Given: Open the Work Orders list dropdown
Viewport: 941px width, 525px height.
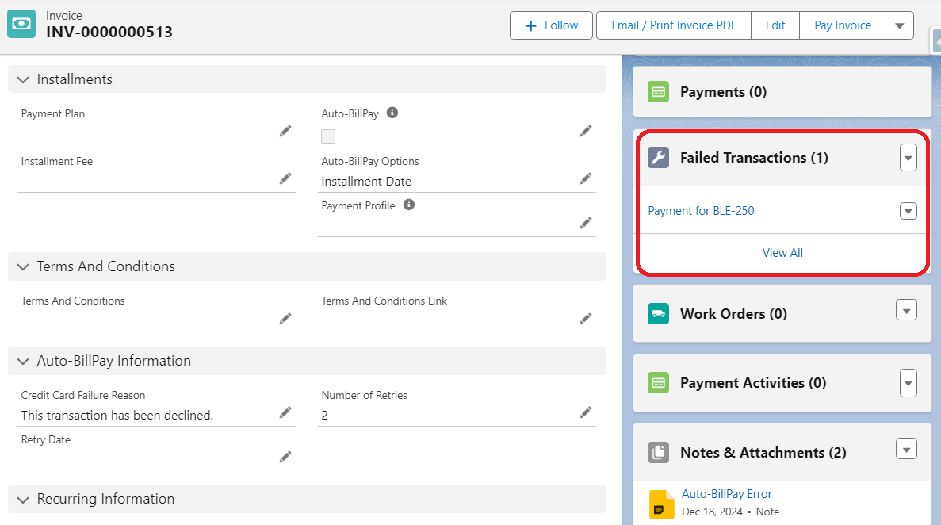Looking at the screenshot, I should (x=906, y=310).
